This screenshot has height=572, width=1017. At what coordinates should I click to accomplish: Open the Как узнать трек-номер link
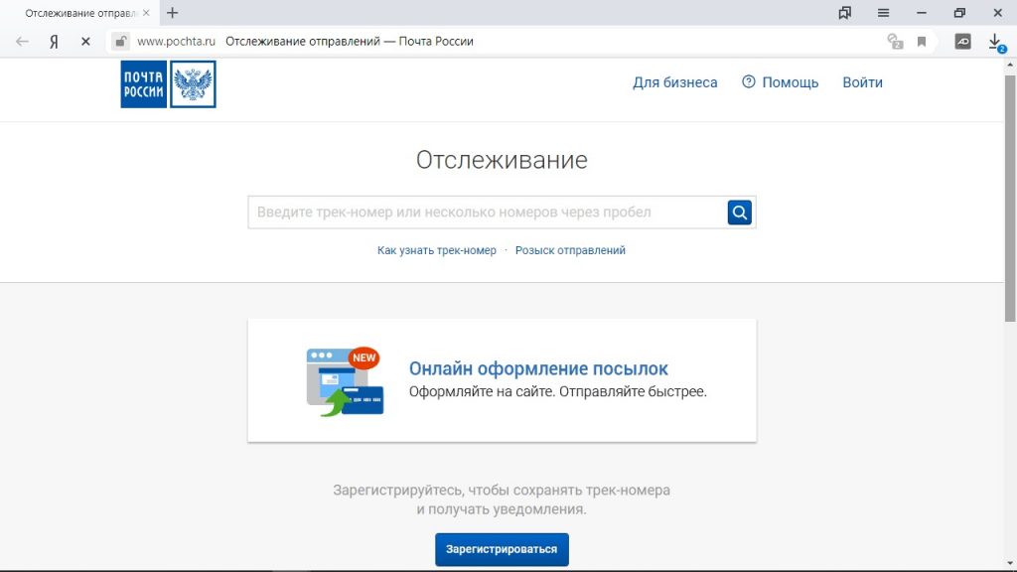tap(436, 250)
